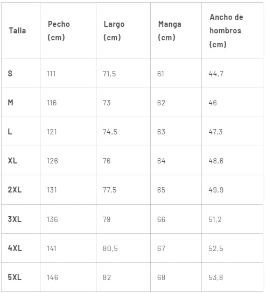
Task: Select length value 74,5 in L row
Action: [110, 132]
